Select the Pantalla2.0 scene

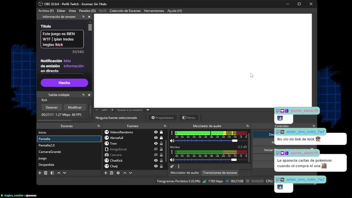(x=69, y=145)
